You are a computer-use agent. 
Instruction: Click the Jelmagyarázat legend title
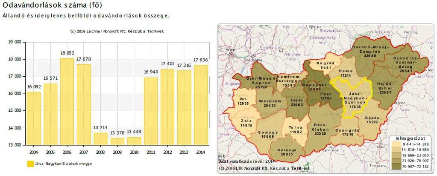point(410,138)
